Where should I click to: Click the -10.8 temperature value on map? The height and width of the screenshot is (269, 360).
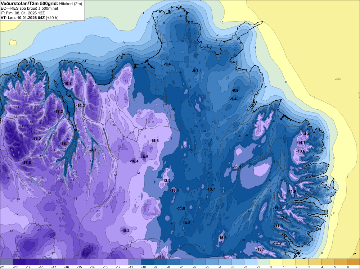(x=186, y=223)
